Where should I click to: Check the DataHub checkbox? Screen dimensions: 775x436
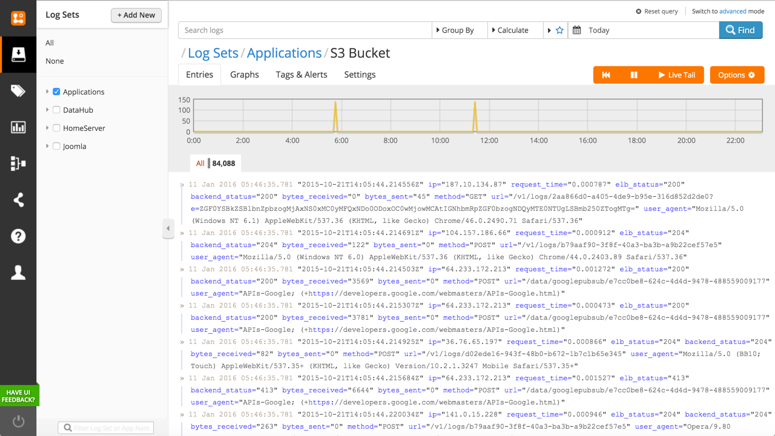56,110
